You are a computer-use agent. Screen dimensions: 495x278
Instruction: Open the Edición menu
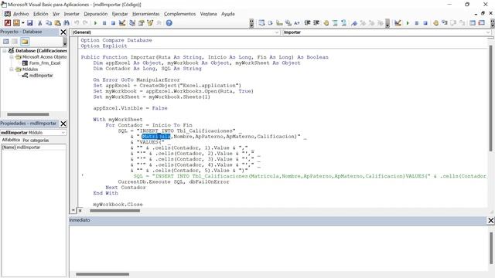(x=41, y=14)
